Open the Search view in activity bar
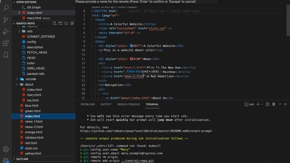This screenshot has width=290, height=163. click(x=6, y=8)
